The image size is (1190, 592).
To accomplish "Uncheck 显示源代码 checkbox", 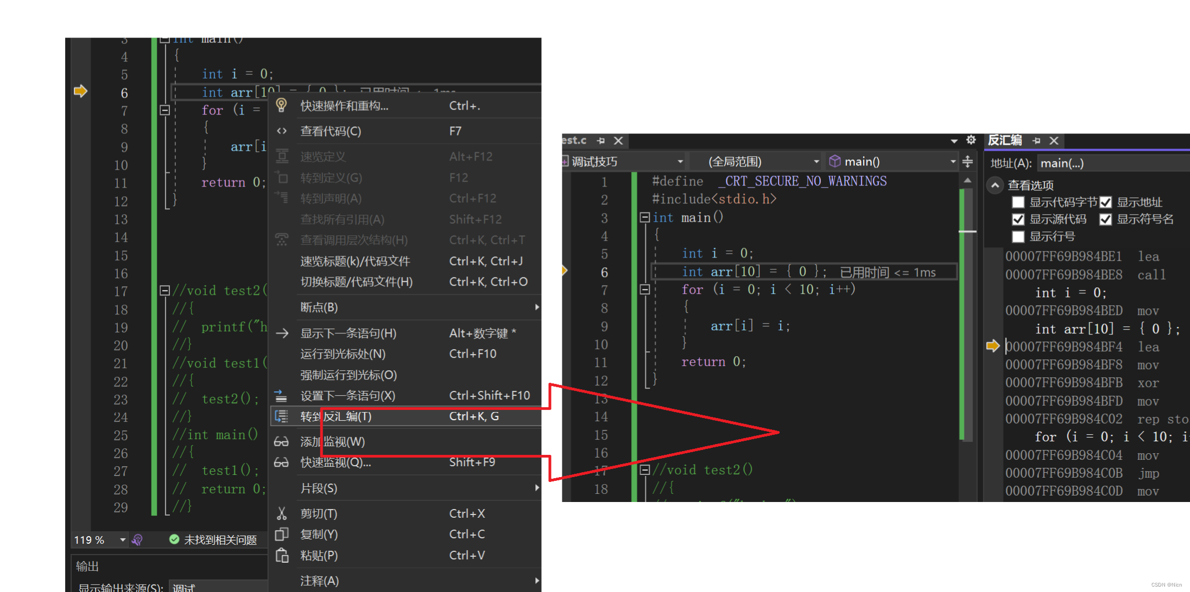I will (x=1018, y=219).
